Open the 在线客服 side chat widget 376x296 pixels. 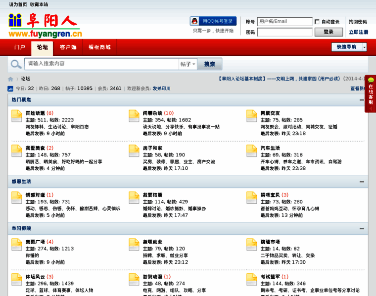(x=371, y=94)
